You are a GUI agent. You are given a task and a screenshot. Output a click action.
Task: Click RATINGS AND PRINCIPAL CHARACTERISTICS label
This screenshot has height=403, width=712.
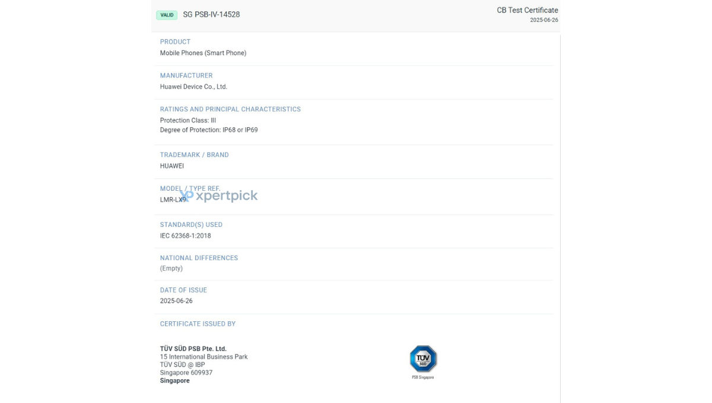230,110
